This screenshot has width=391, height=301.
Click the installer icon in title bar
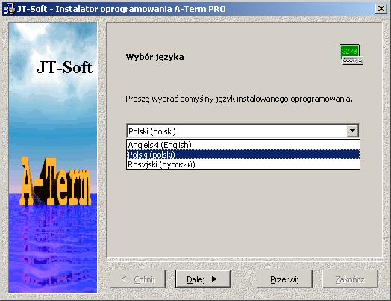pos(9,9)
